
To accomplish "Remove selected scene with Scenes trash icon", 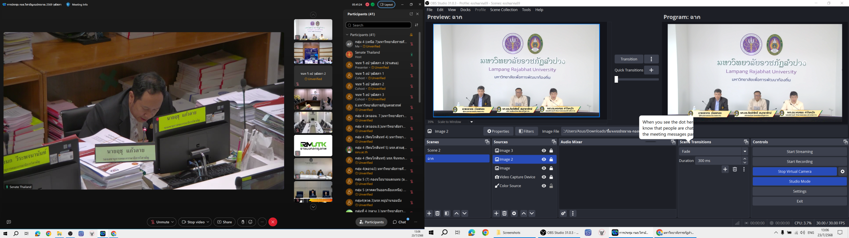I will pos(437,214).
